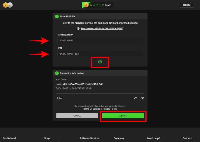Screen dimensions: 200x142
Task: Focus the Serial Number input field
Action: click(x=100, y=40)
